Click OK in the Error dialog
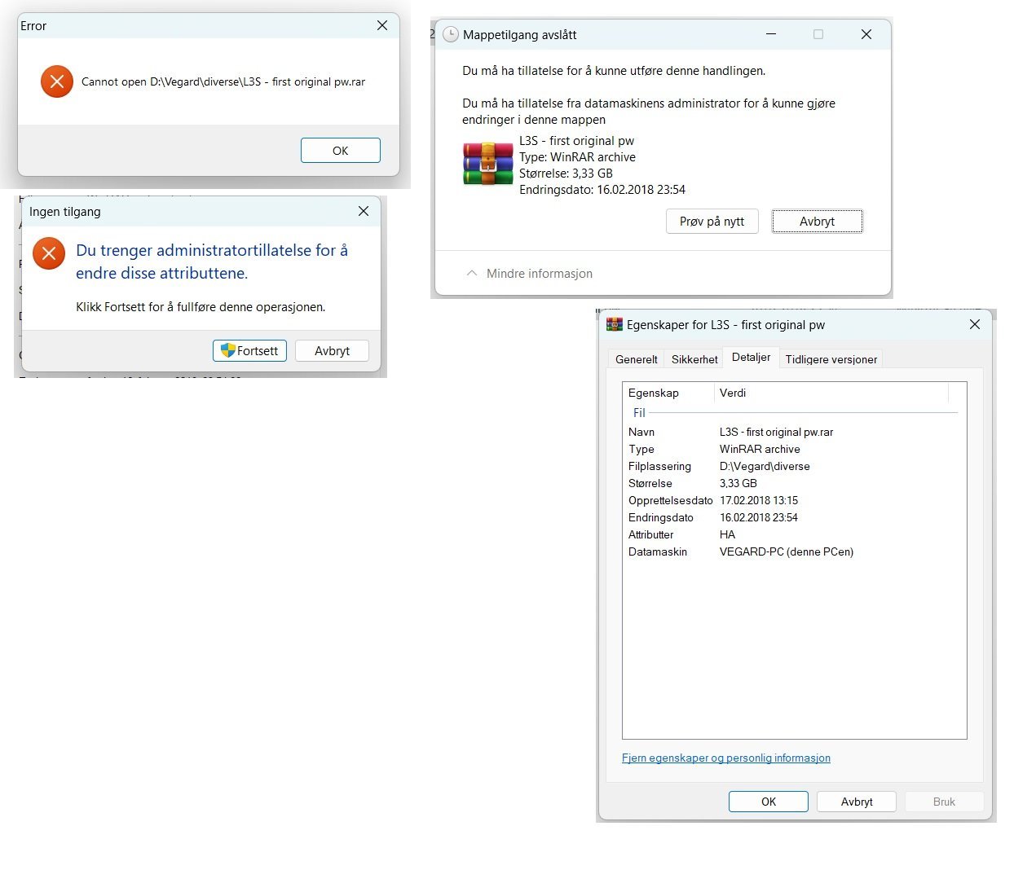The width and height of the screenshot is (1036, 870). [x=341, y=151]
